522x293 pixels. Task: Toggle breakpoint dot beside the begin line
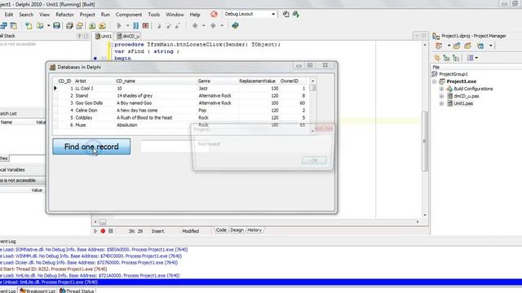(95, 58)
